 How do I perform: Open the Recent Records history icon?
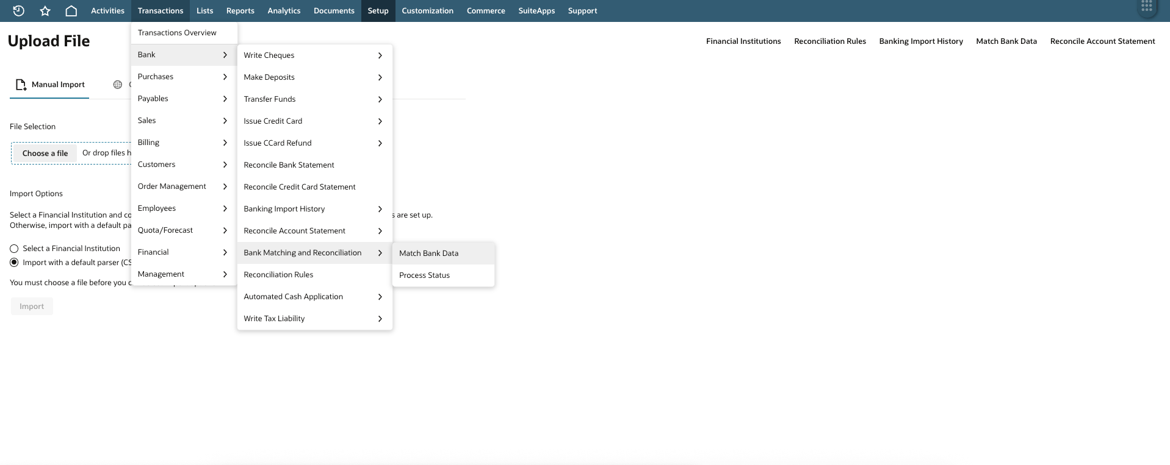[18, 10]
